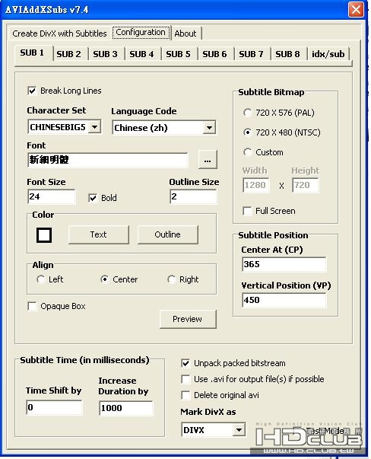Click the Center At (CP) field
This screenshot has height=459, width=371.
284,264
